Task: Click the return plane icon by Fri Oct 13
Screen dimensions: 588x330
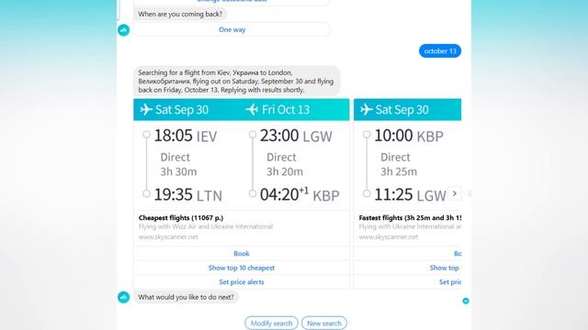Action: pyautogui.click(x=252, y=110)
